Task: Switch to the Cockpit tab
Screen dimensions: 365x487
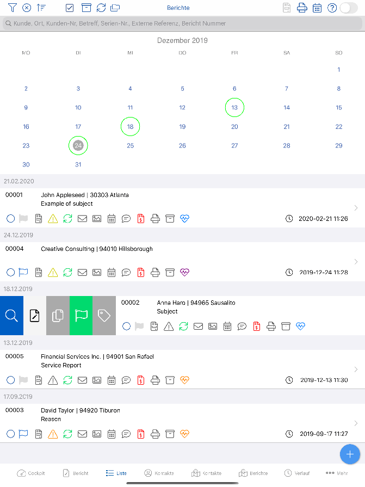Action: click(30, 473)
